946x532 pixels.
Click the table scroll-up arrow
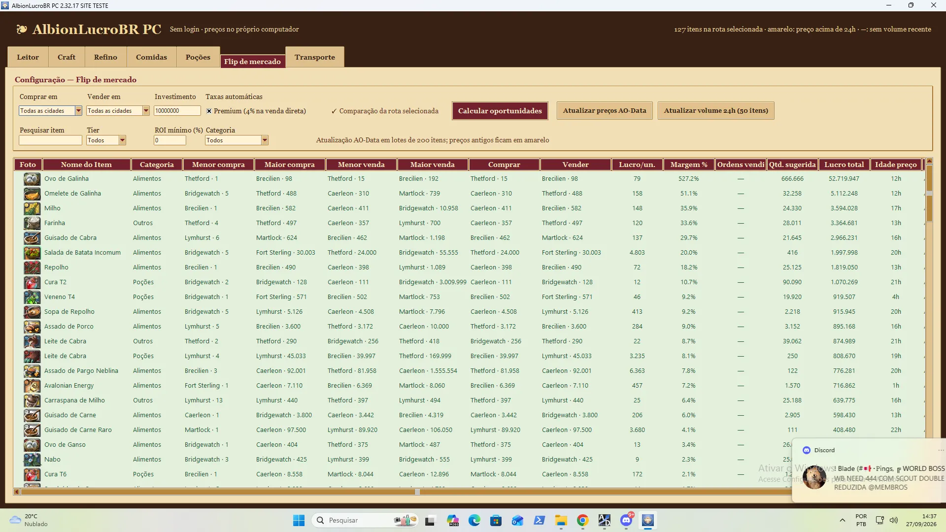[929, 161]
